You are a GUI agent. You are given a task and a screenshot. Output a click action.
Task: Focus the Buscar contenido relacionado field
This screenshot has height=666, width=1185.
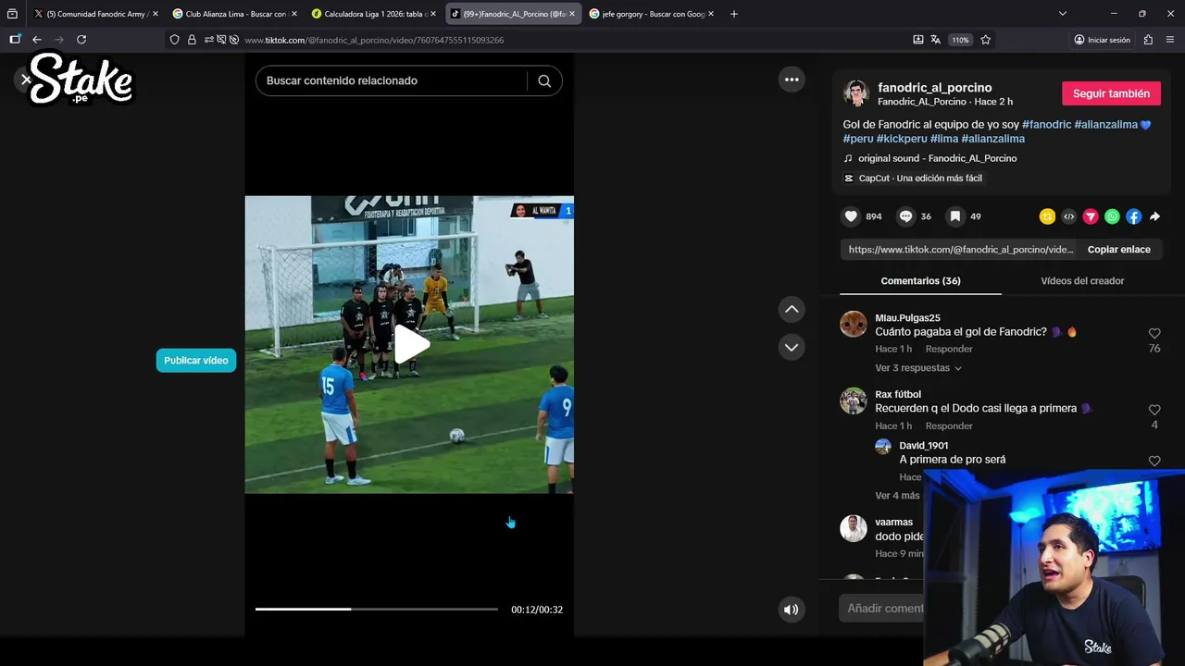tap(391, 80)
